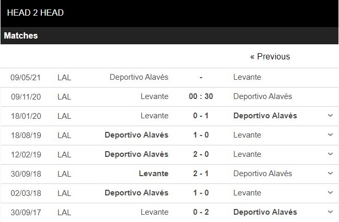Viewport: 339px width, 222px height.
Task: Expand the 30/09/18 match row chevron
Action: 330,174
